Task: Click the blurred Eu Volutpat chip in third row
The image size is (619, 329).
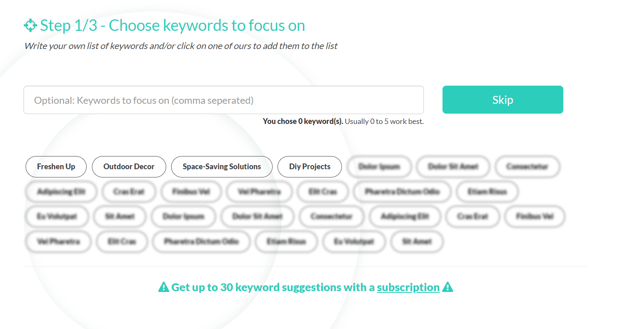Action: tap(57, 217)
